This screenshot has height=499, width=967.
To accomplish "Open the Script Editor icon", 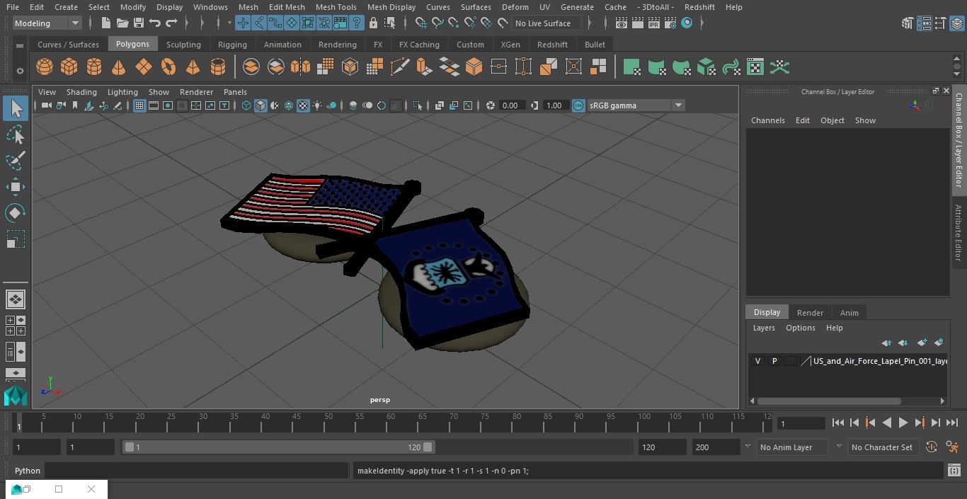I will coord(954,471).
